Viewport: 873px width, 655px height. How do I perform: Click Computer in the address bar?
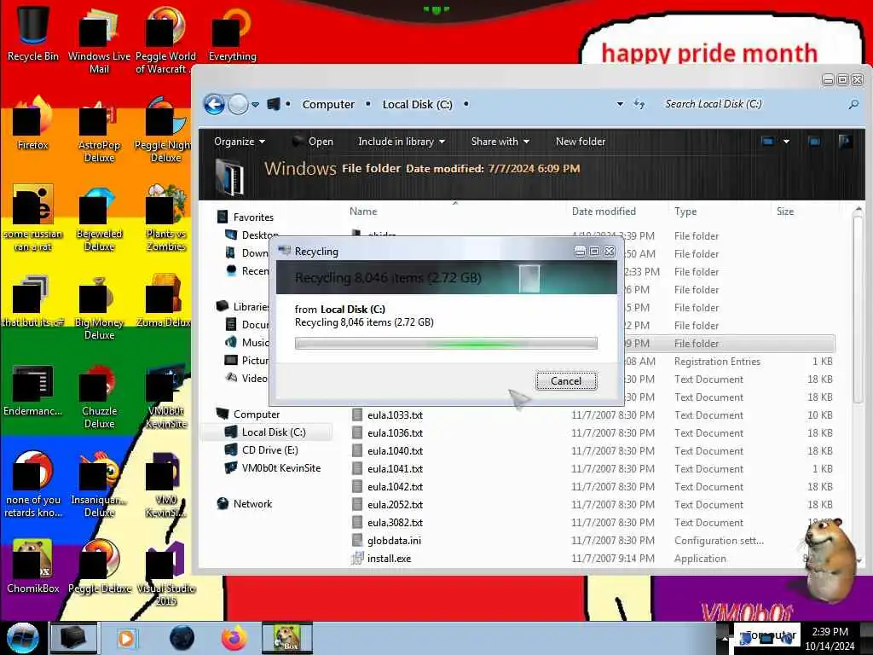coord(328,104)
